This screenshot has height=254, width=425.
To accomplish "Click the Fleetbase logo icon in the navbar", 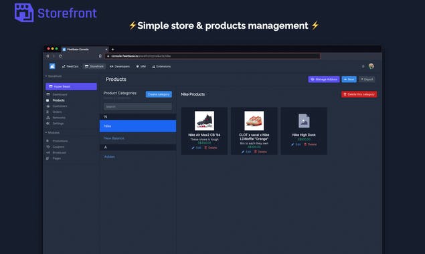I will tap(52, 66).
